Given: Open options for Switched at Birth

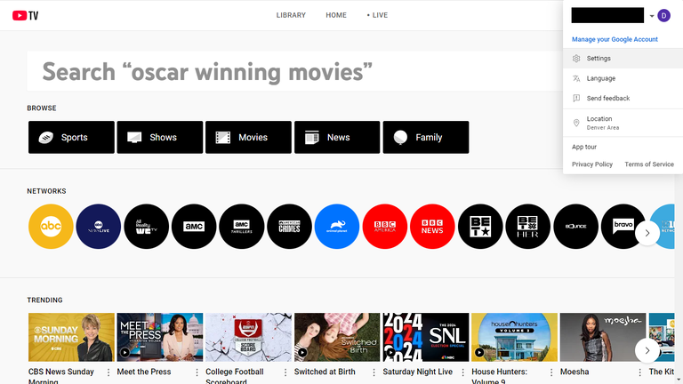Looking at the screenshot, I should click(374, 372).
